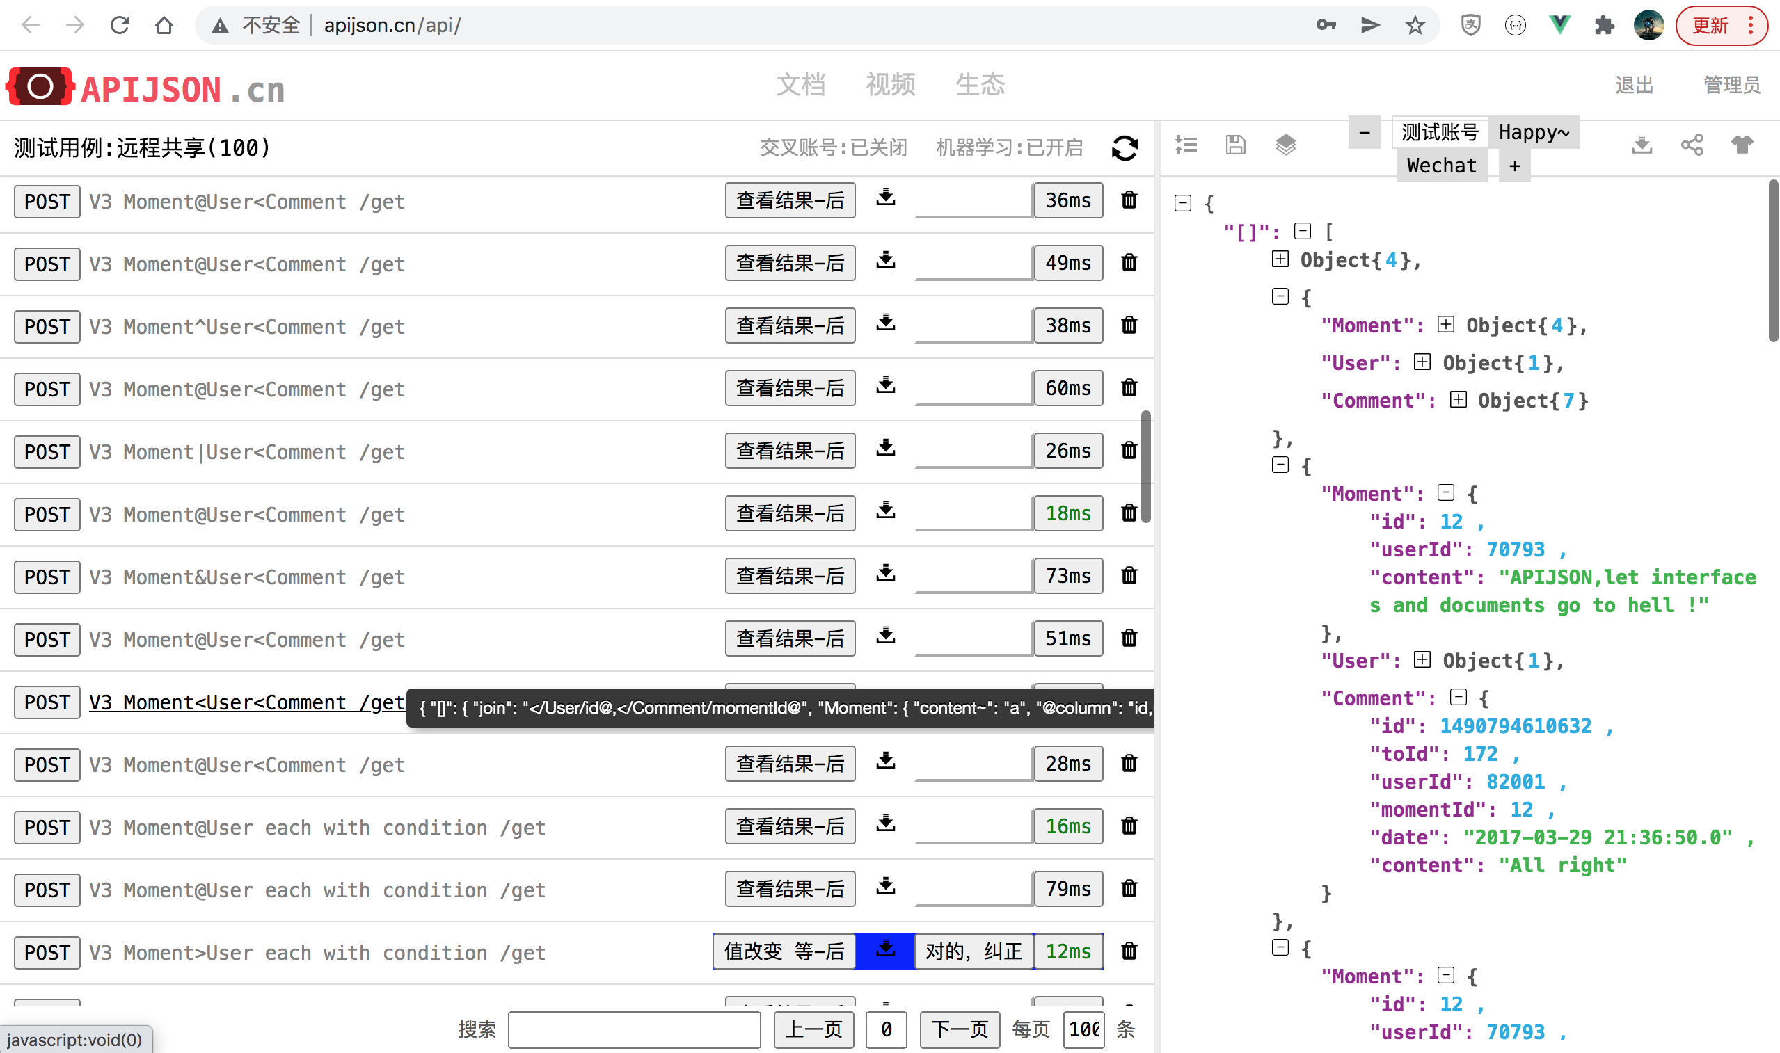This screenshot has height=1053, width=1780.
Task: Toggle 交叉账号 cross-account setting
Action: (x=833, y=147)
